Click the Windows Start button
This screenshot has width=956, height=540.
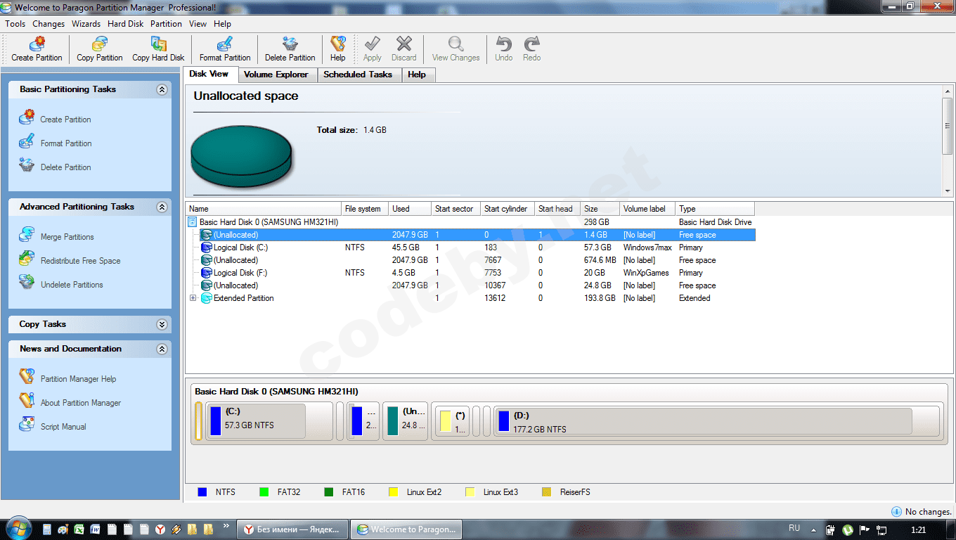[18, 529]
